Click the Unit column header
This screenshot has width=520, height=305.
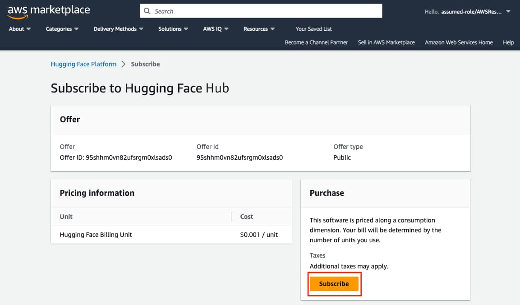point(66,217)
